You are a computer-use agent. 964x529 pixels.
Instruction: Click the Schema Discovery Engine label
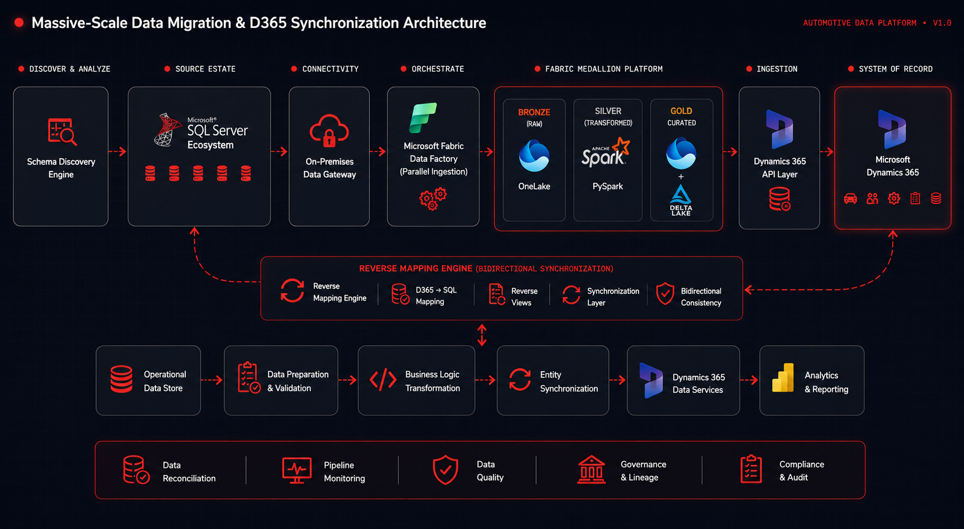click(x=61, y=168)
